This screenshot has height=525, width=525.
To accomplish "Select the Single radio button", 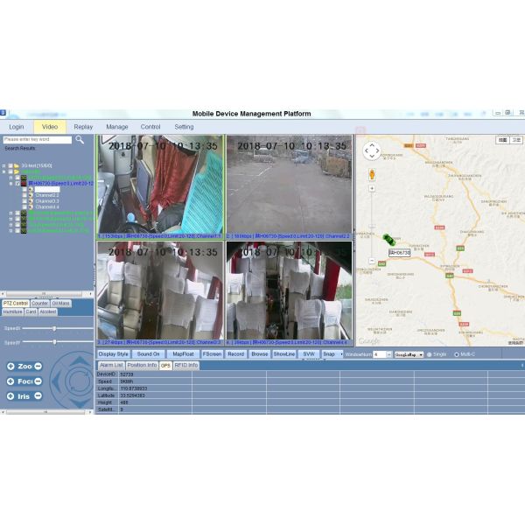I will pos(430,354).
